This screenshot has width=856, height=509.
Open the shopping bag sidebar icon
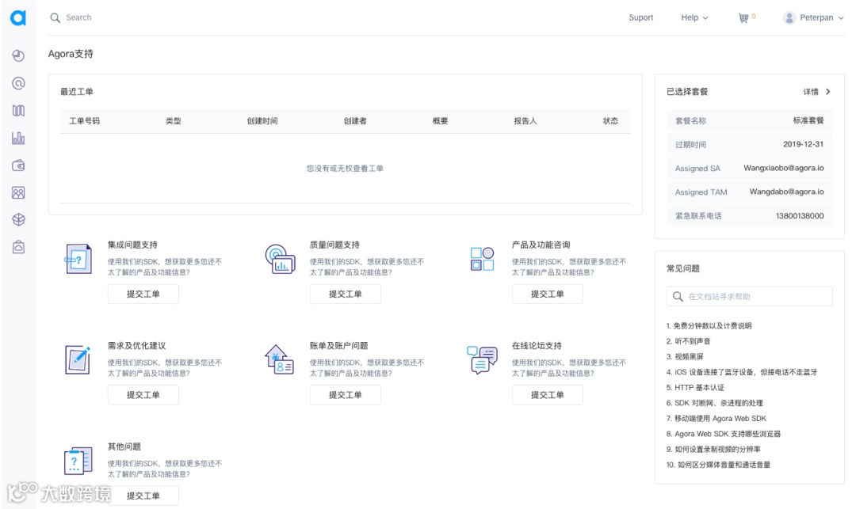pos(18,247)
